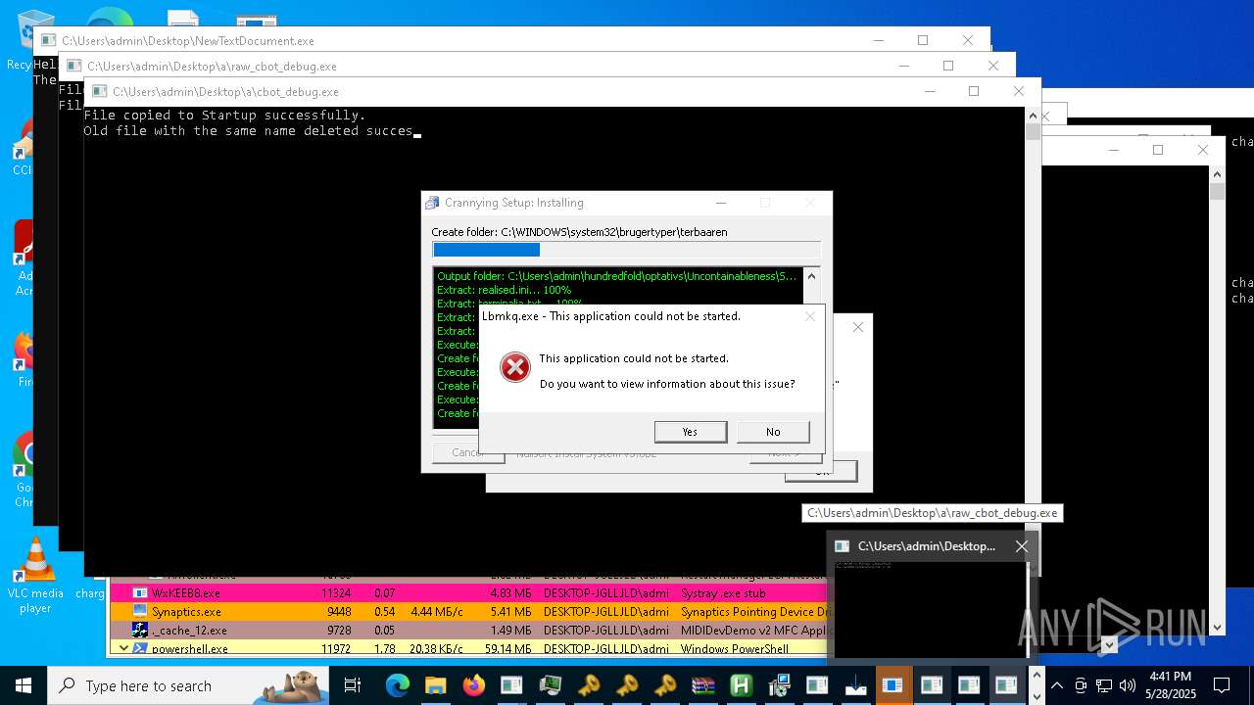1254x705 pixels.
Task: Click No in the Lbmkq.exe error dialog
Action: (773, 432)
